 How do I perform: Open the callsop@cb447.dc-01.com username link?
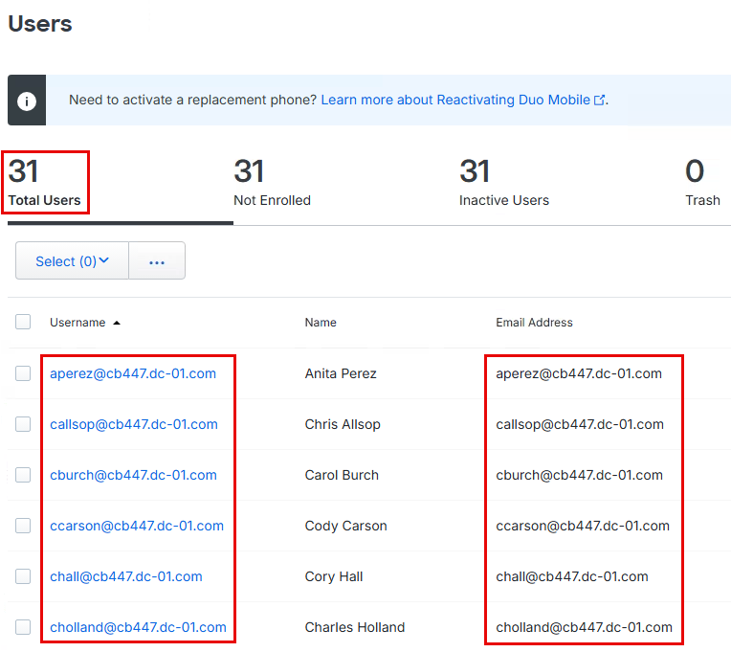134,424
